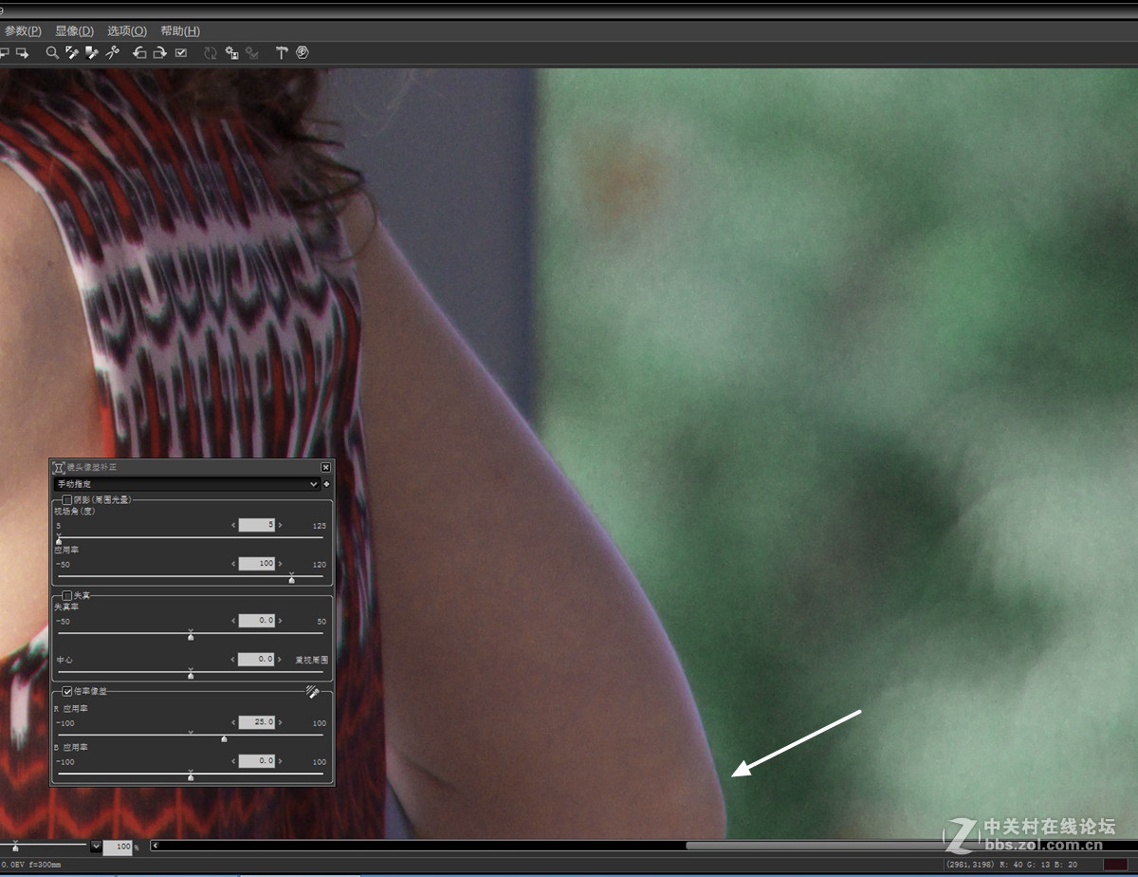
Task: Click the partially hidden monitor icon at toolbar start
Action: [x=4, y=53]
